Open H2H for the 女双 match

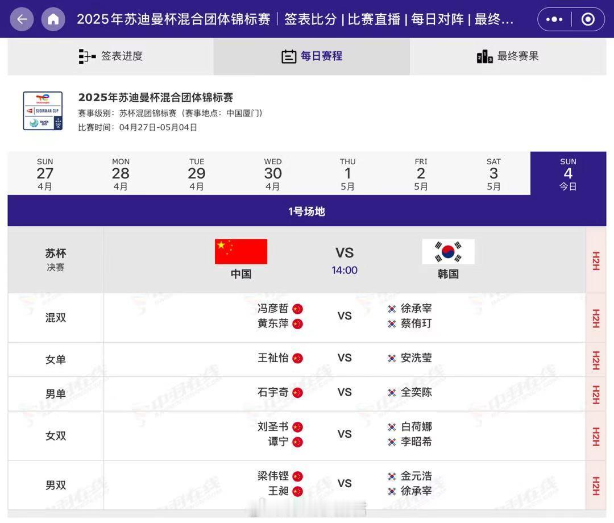[596, 436]
